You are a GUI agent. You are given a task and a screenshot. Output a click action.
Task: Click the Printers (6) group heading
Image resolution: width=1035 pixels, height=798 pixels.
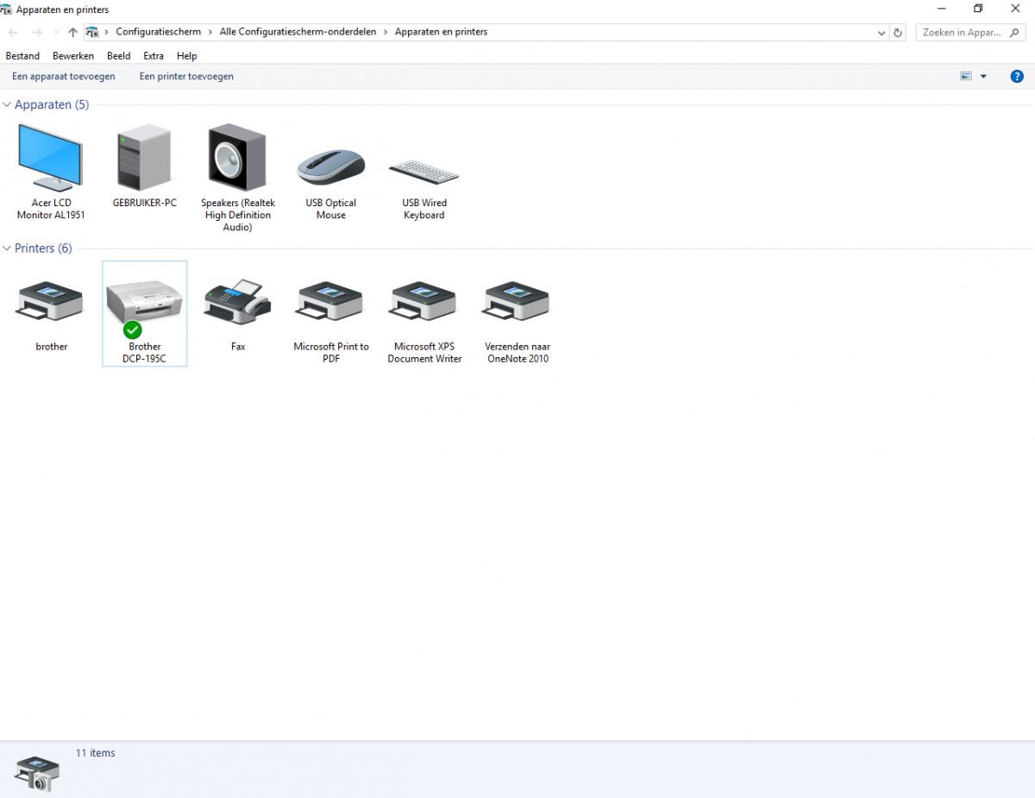43,248
